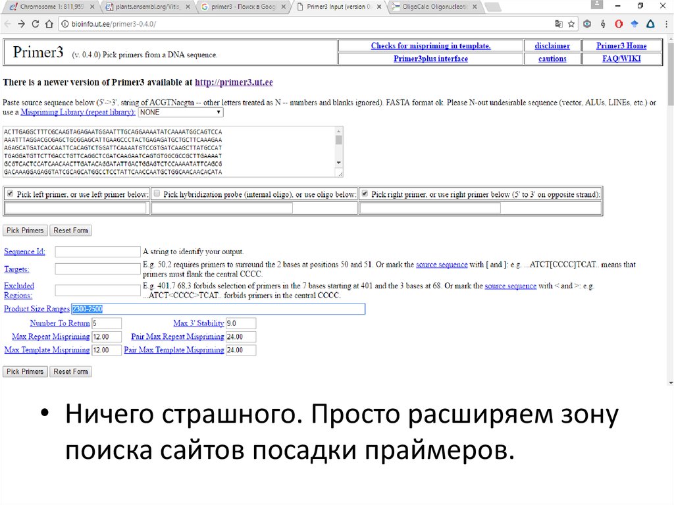The image size is (674, 505).
Task: Click the translate page icon in address bar
Action: pyautogui.click(x=559, y=24)
